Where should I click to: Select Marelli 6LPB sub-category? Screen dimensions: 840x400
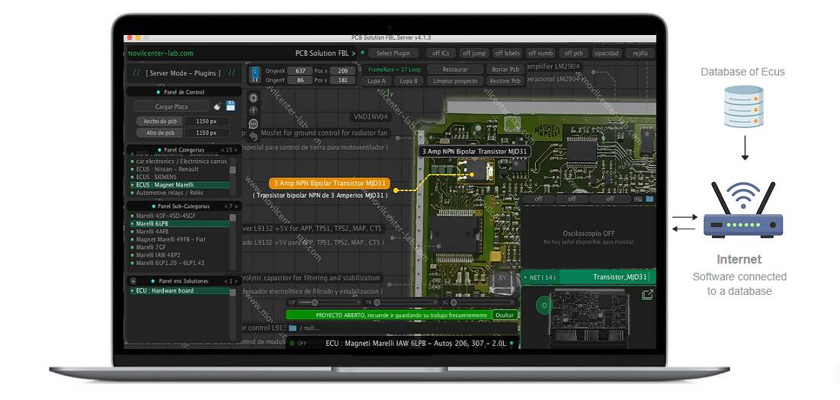[179, 224]
